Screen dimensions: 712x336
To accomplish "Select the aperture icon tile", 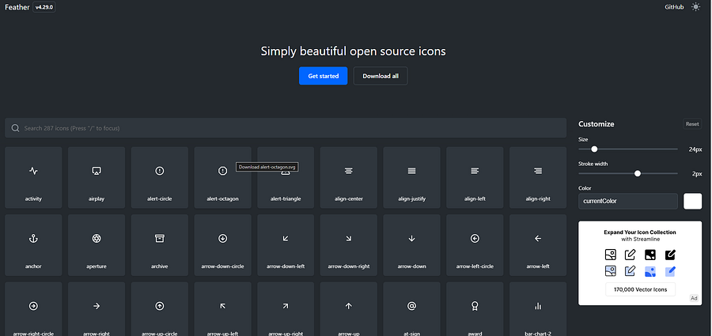I will (x=97, y=245).
